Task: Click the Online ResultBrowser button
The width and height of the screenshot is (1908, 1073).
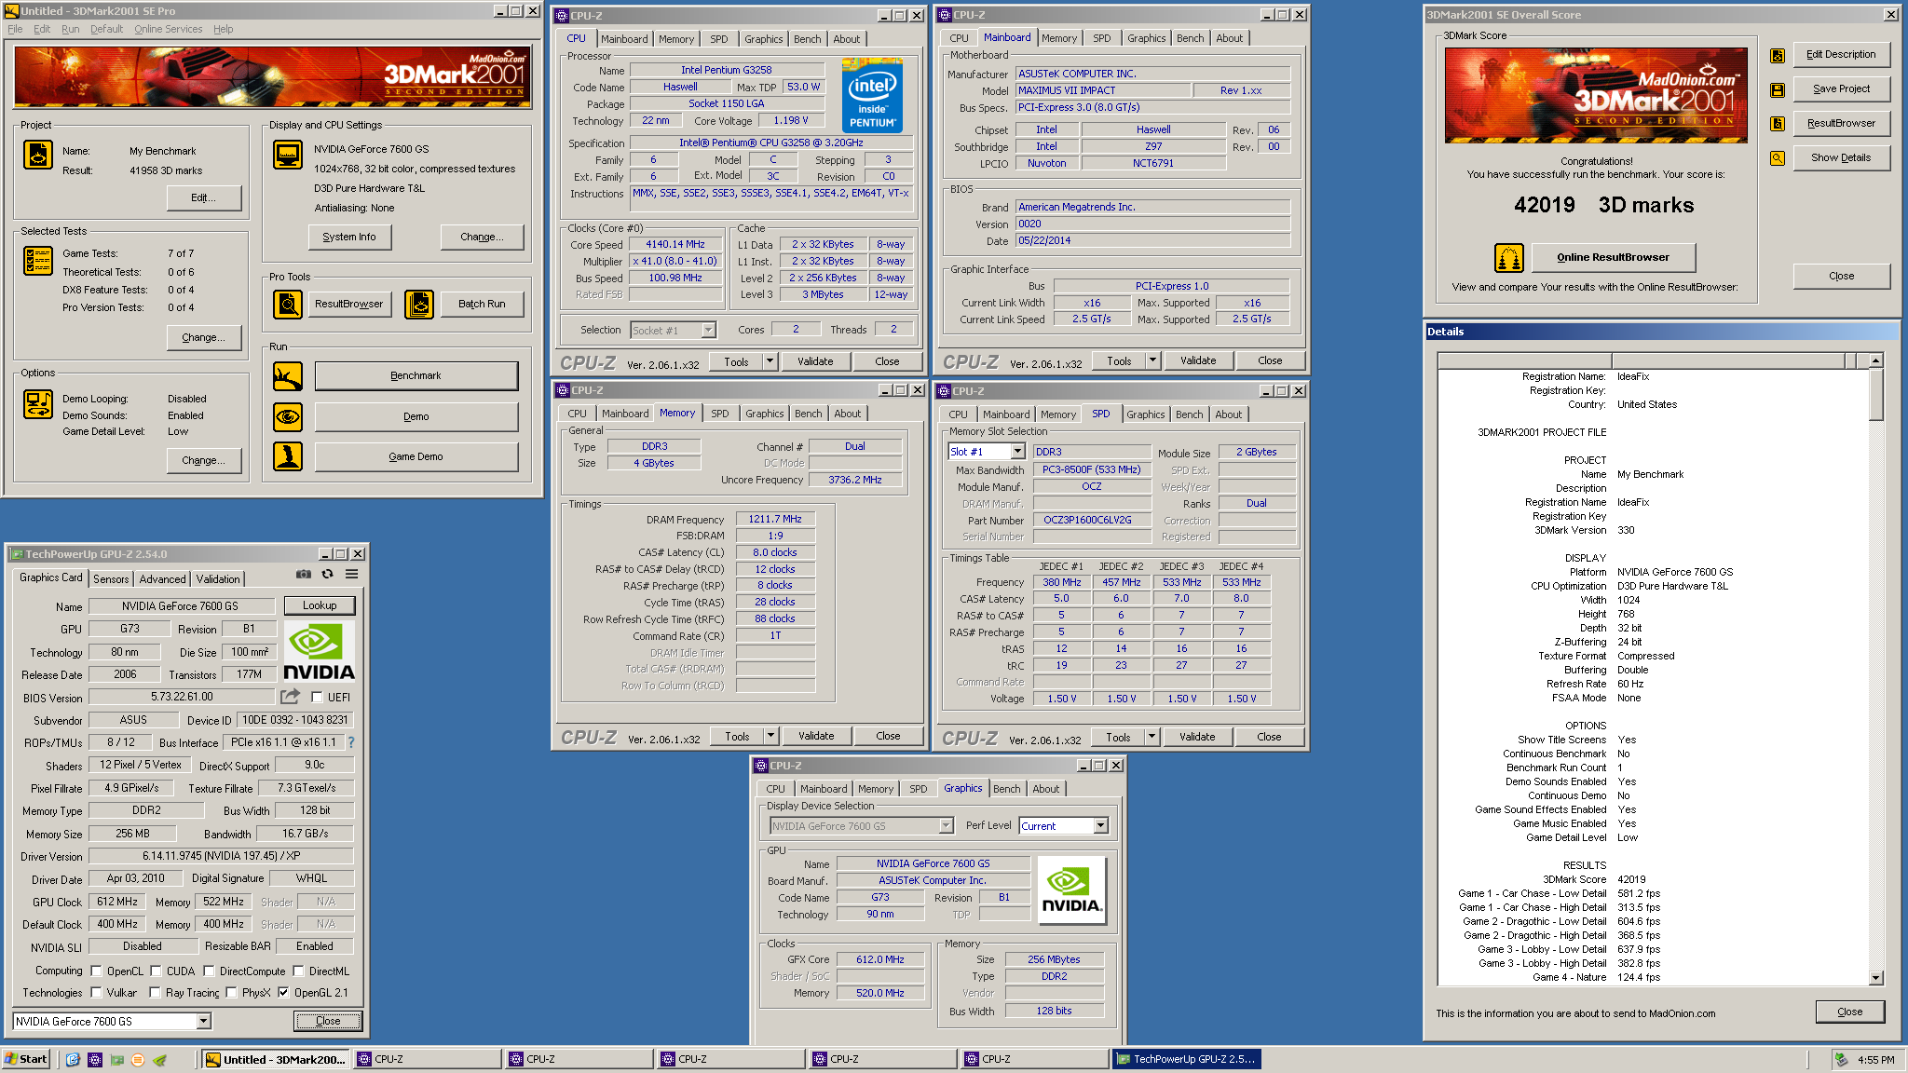Action: [1613, 257]
